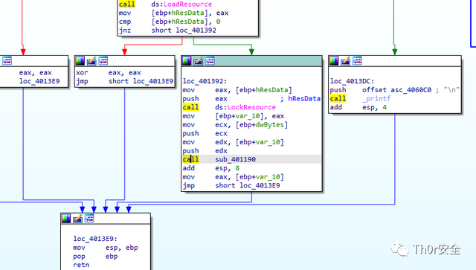Select the retn instruction
Viewport: 476px width, 270px height.
(x=81, y=265)
